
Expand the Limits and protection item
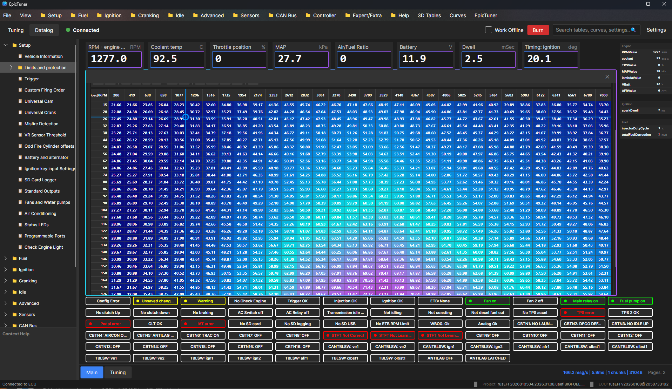(x=11, y=68)
